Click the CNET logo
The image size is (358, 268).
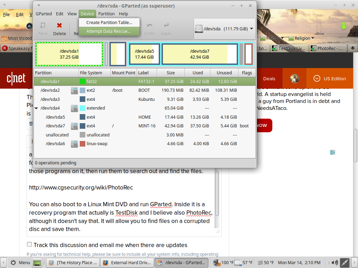(16, 79)
